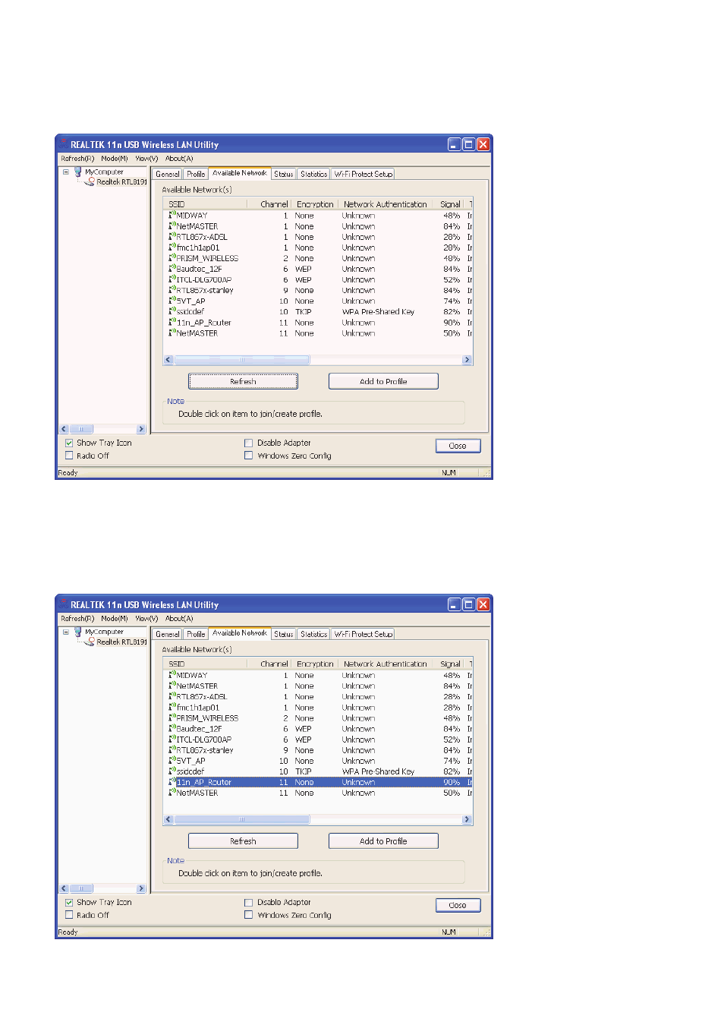Click channel 1 NetMASTER network icon, upper window

pyautogui.click(x=172, y=225)
